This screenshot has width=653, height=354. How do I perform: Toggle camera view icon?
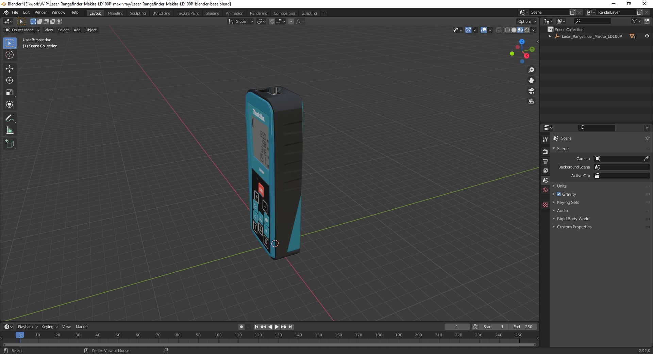pos(531,91)
